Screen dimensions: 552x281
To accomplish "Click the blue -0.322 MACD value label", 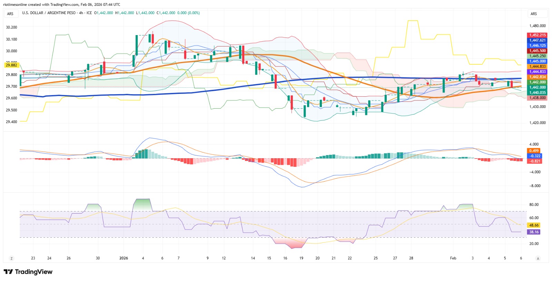I will pos(534,156).
